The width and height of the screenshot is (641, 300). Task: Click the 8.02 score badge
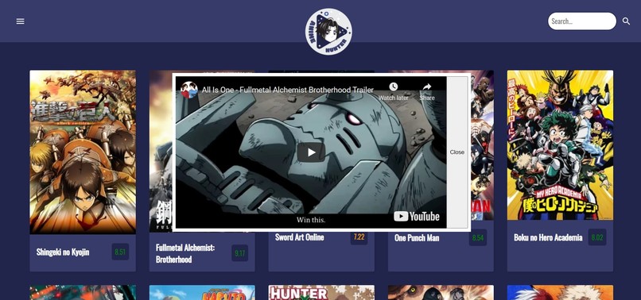pyautogui.click(x=597, y=237)
